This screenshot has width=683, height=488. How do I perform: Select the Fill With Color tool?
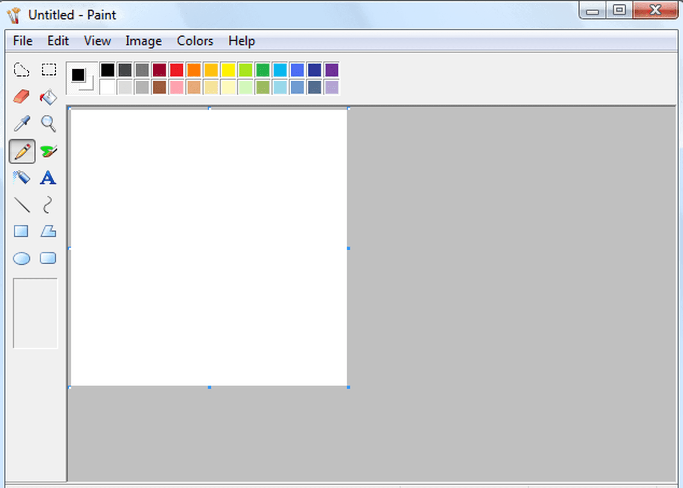(48, 96)
